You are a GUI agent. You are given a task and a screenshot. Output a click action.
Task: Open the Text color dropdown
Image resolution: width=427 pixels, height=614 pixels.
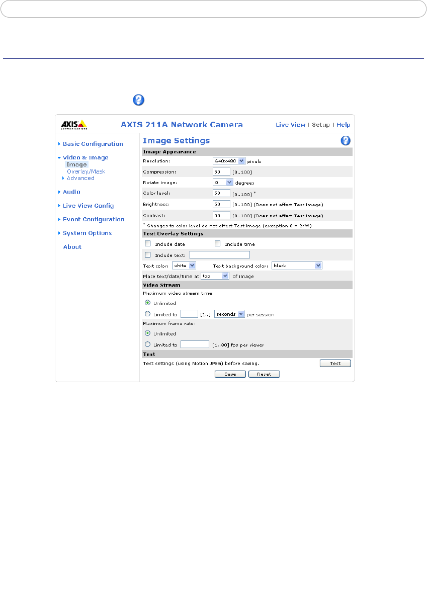[184, 265]
